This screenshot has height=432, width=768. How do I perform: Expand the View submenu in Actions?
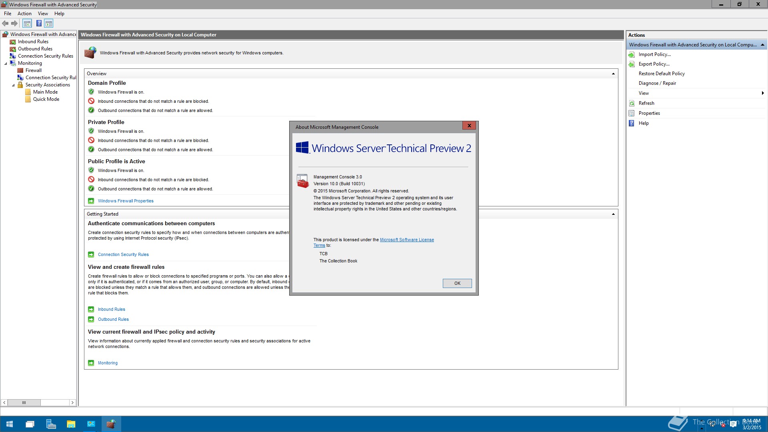tap(763, 93)
